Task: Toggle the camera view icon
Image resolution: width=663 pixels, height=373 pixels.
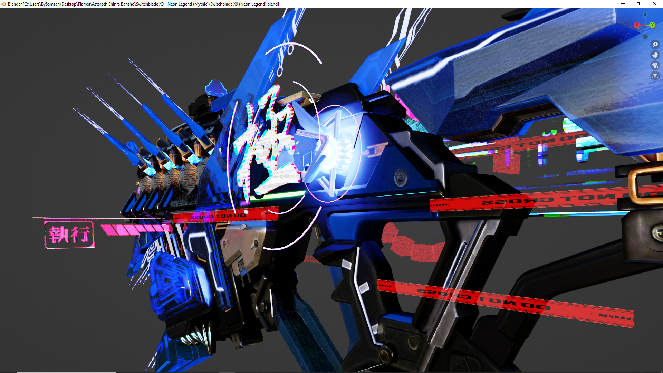Action: pyautogui.click(x=655, y=65)
